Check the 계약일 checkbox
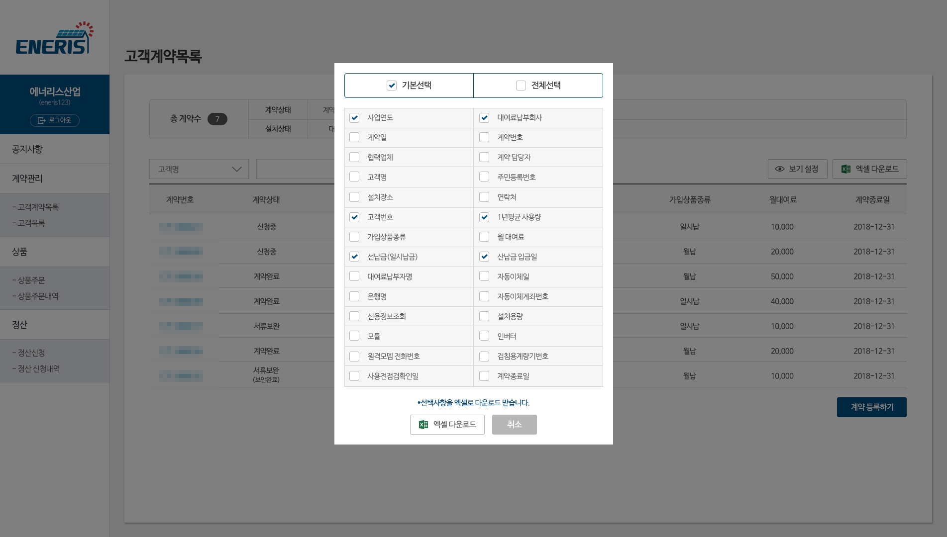 coord(354,137)
